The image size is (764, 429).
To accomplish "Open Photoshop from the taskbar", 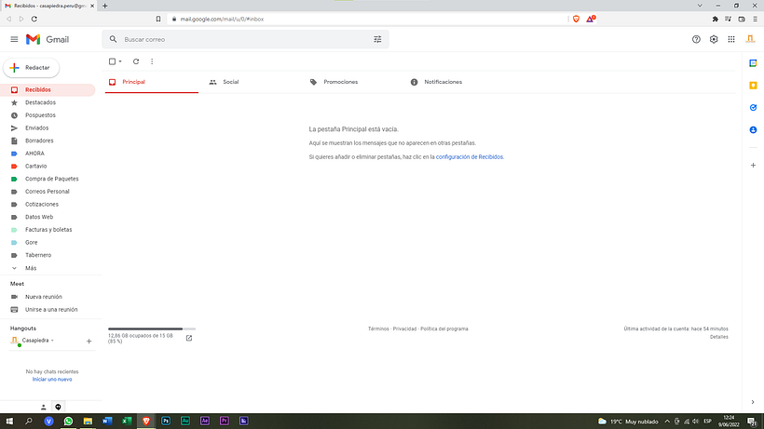I will click(x=166, y=422).
